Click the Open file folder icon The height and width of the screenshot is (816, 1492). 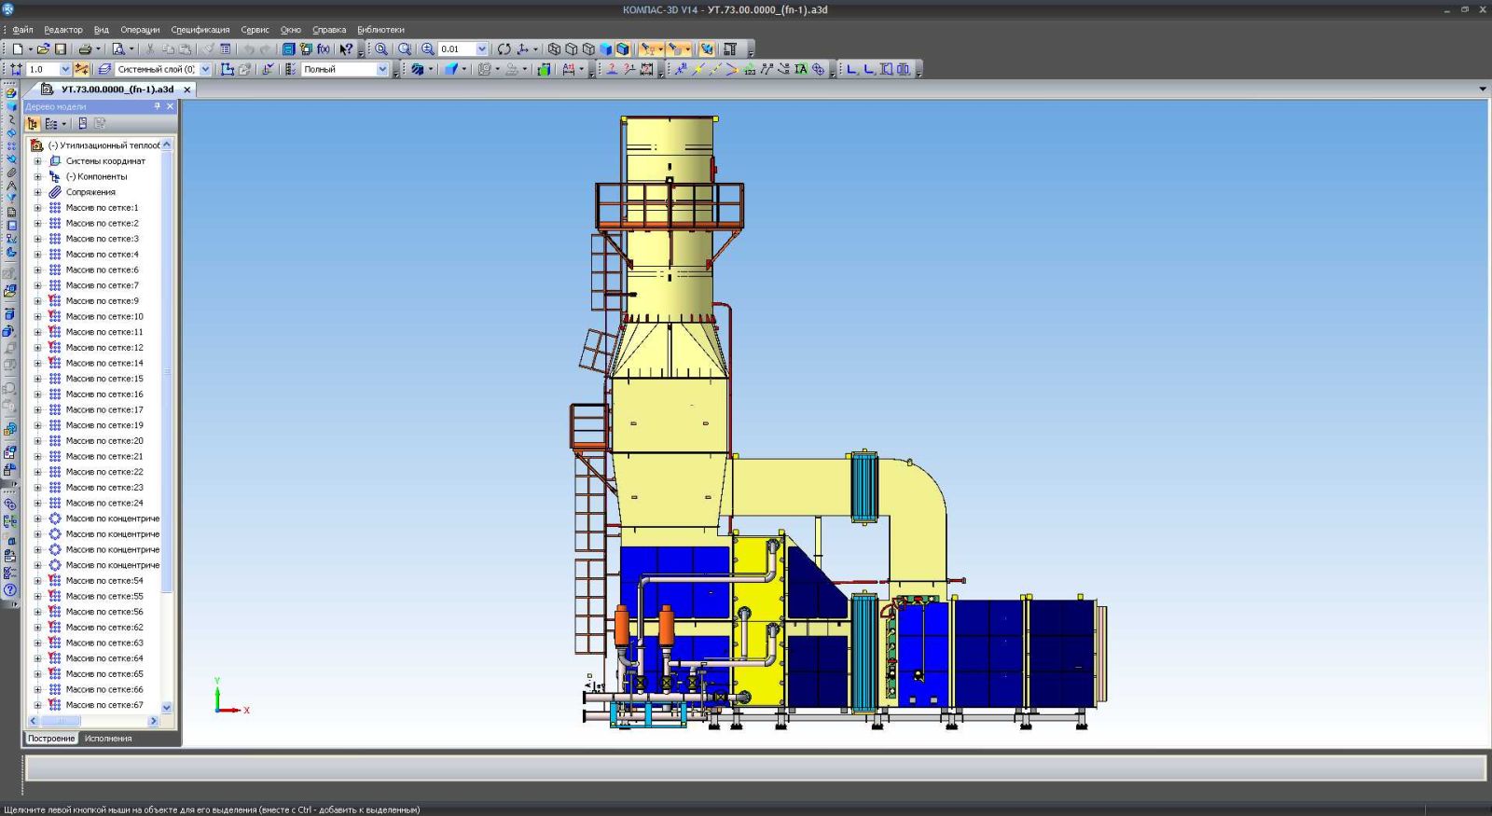(x=43, y=48)
